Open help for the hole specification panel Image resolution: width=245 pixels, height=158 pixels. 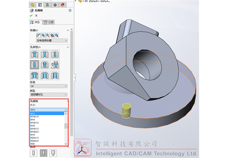(x=70, y=10)
